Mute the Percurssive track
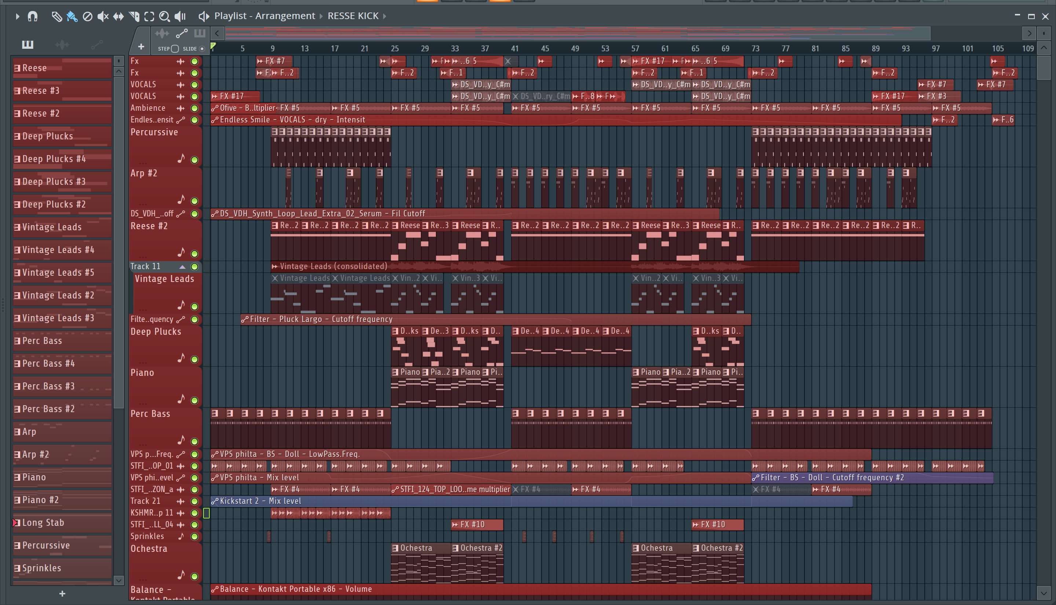This screenshot has height=605, width=1056. pos(194,160)
